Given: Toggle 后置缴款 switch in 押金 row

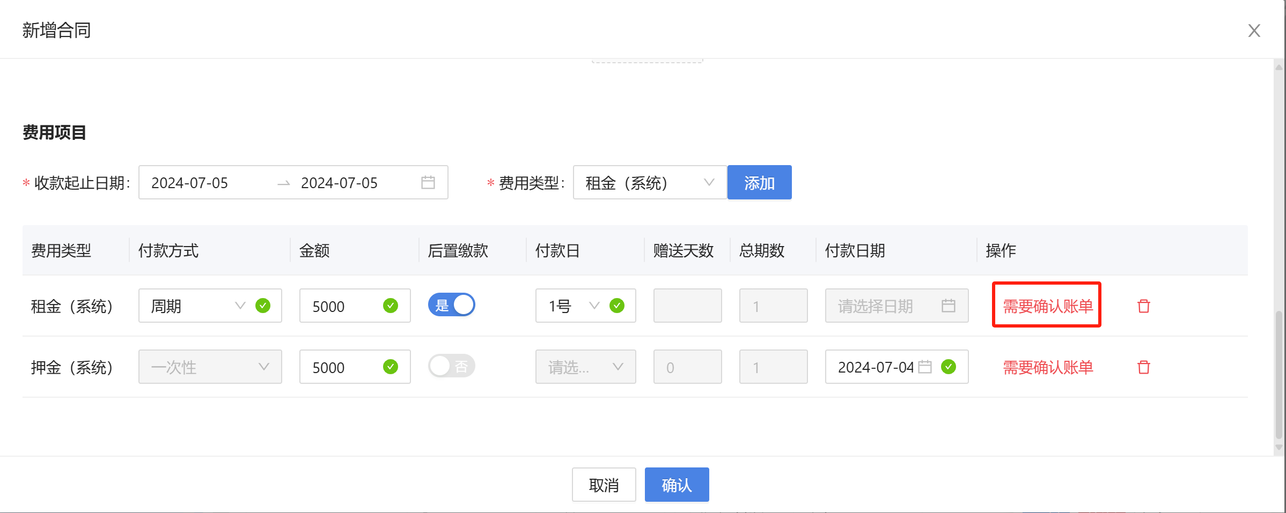Looking at the screenshot, I should pos(451,367).
